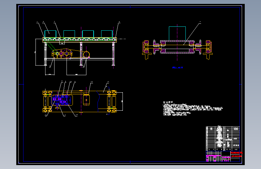Select the gearbox housing in the side elevation view
This screenshot has width=261, height=169.
pos(62,53)
